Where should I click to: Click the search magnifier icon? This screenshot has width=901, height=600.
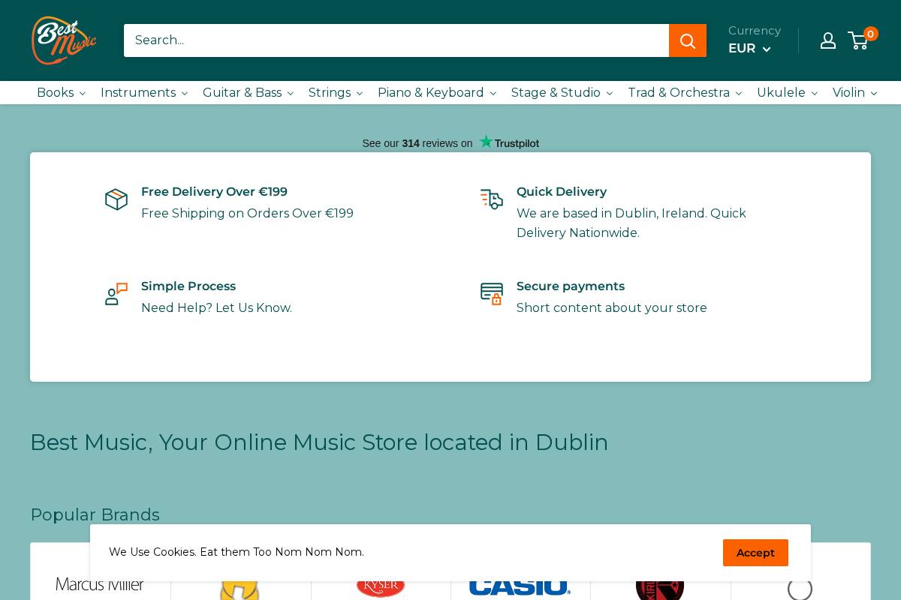687,40
